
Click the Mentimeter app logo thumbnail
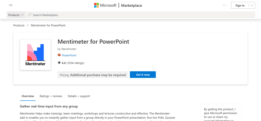point(35,55)
